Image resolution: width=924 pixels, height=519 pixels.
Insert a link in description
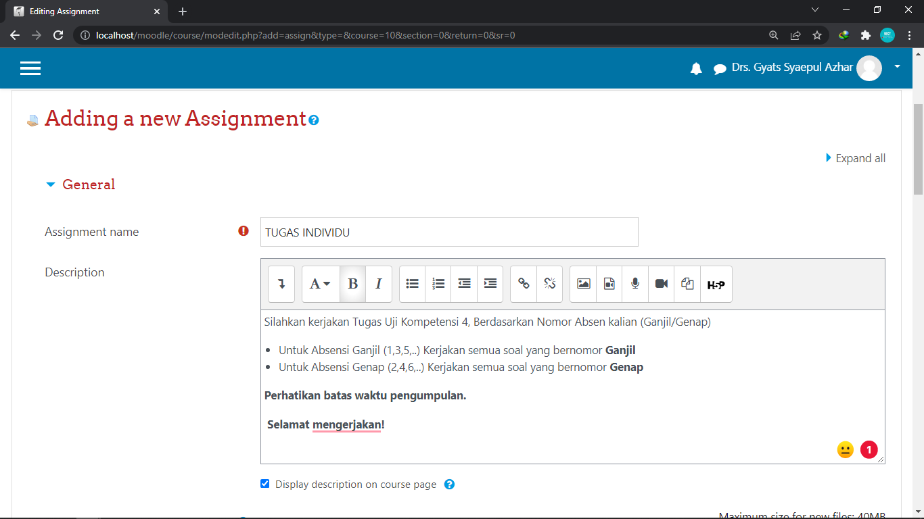pos(524,284)
